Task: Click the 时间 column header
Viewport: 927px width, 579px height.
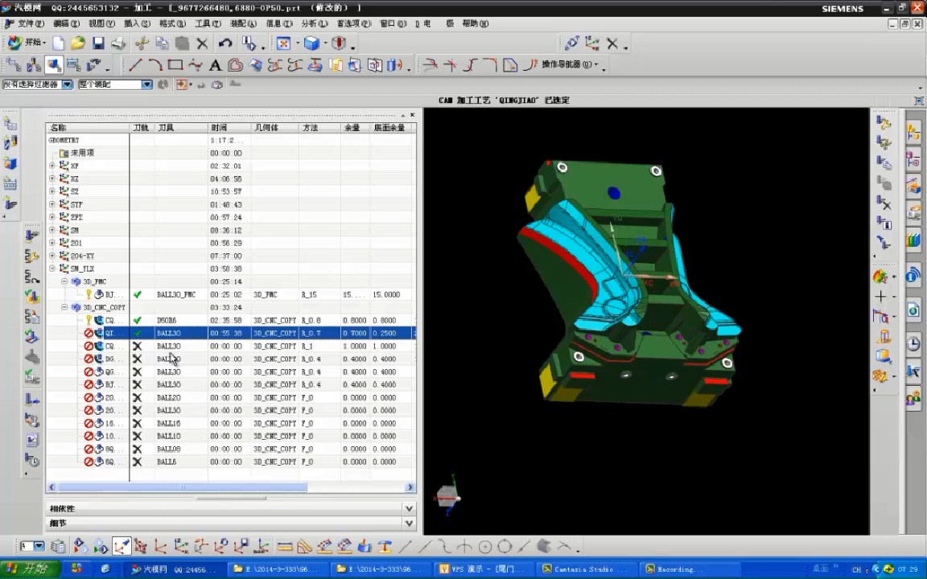Action: [229, 128]
